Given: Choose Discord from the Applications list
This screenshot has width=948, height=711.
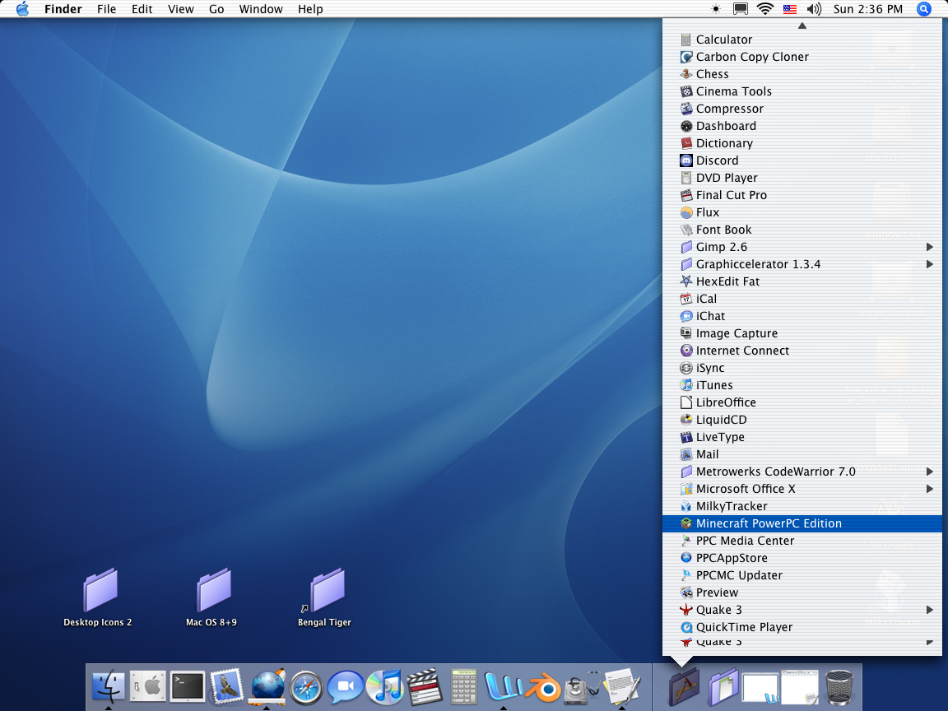Looking at the screenshot, I should tap(717, 160).
